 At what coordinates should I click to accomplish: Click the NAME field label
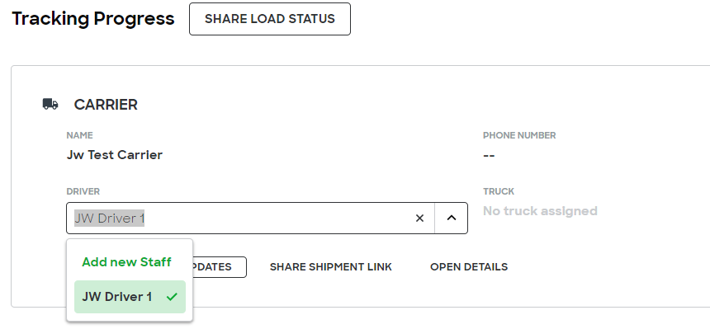(80, 135)
